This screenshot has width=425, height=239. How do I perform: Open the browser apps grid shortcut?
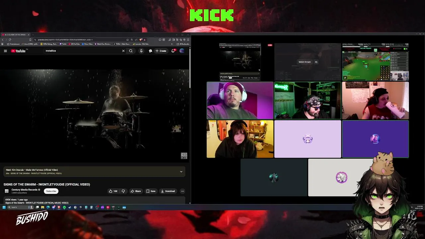[2, 44]
